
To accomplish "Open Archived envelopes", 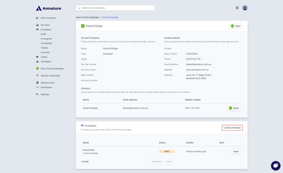I will coord(45,52).
